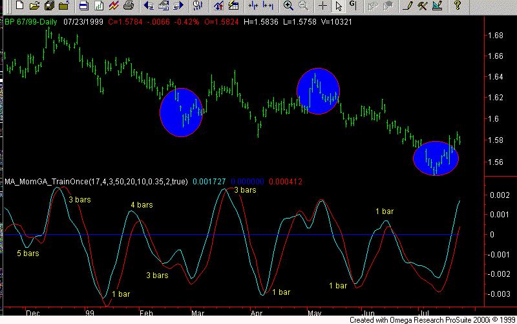This screenshot has width=517, height=324.
Task: Open the hammer and wrench tools icon
Action: tap(423, 5)
